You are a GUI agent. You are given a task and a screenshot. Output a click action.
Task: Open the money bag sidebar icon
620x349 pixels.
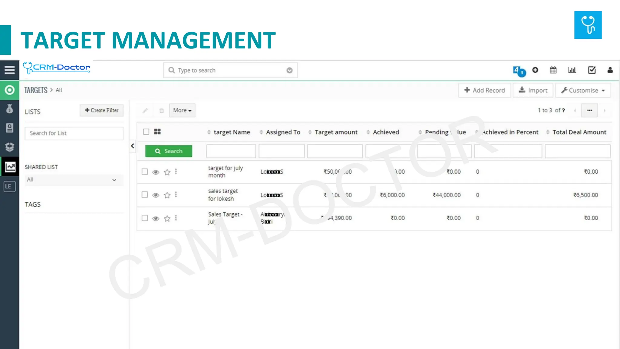(x=10, y=108)
